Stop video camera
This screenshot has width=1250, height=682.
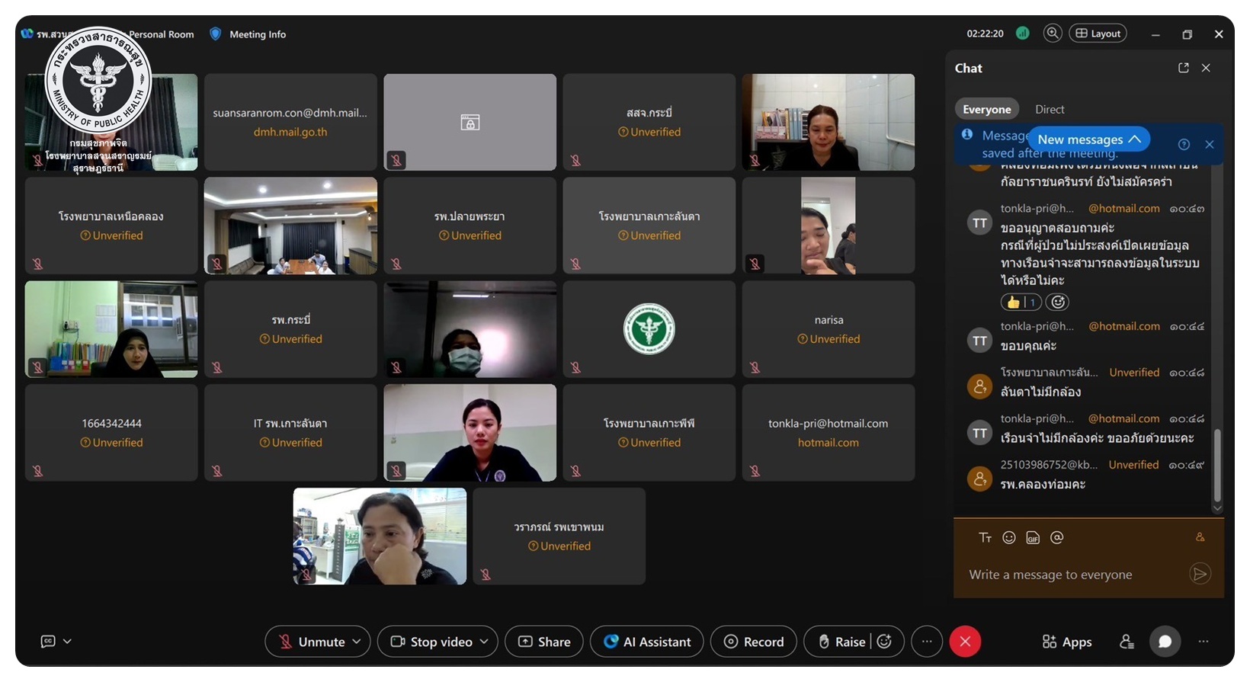coord(432,642)
